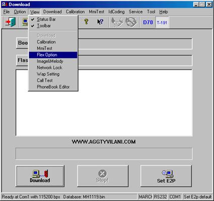Select the D70 model toolbar button

[148, 22]
